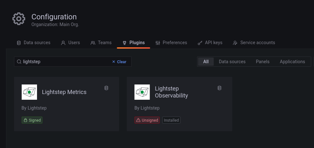
Task: Go to the Preferences tab
Action: (x=171, y=43)
